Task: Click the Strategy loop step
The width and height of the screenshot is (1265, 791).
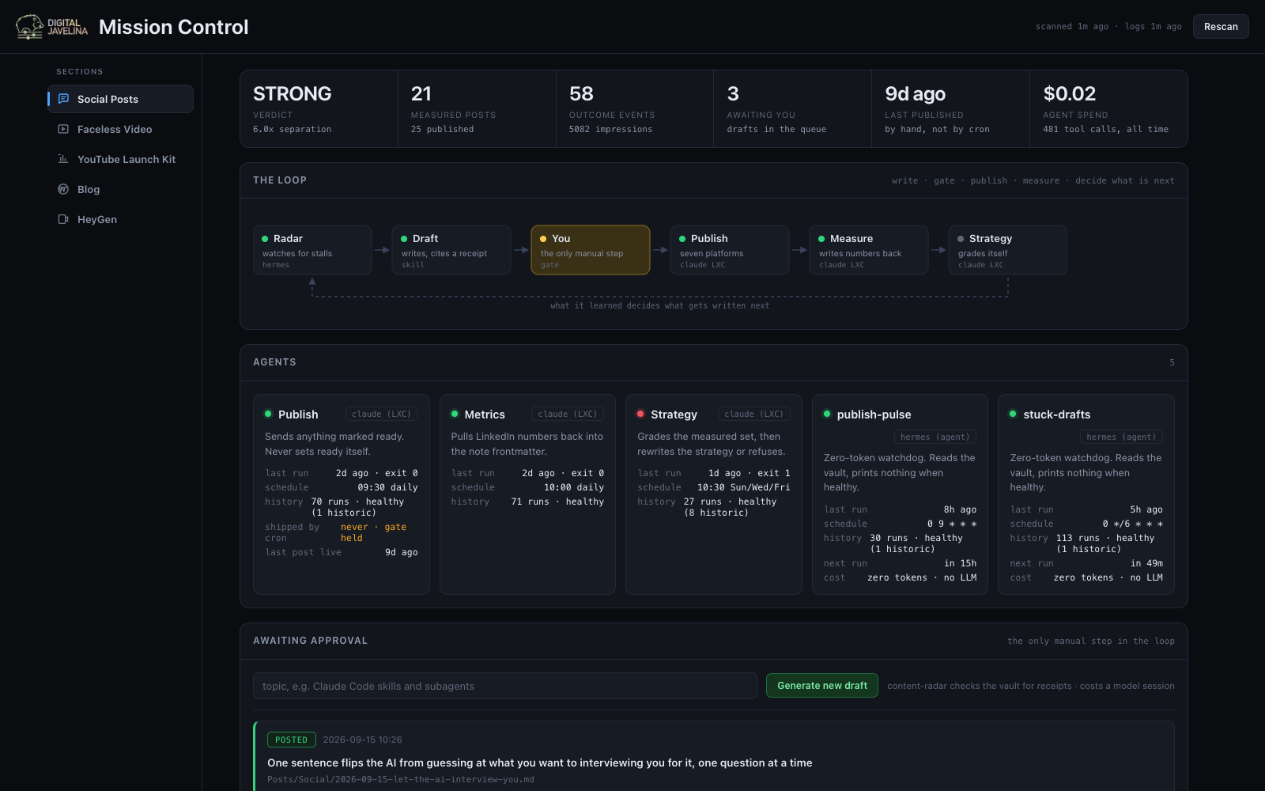Action: pos(1008,250)
